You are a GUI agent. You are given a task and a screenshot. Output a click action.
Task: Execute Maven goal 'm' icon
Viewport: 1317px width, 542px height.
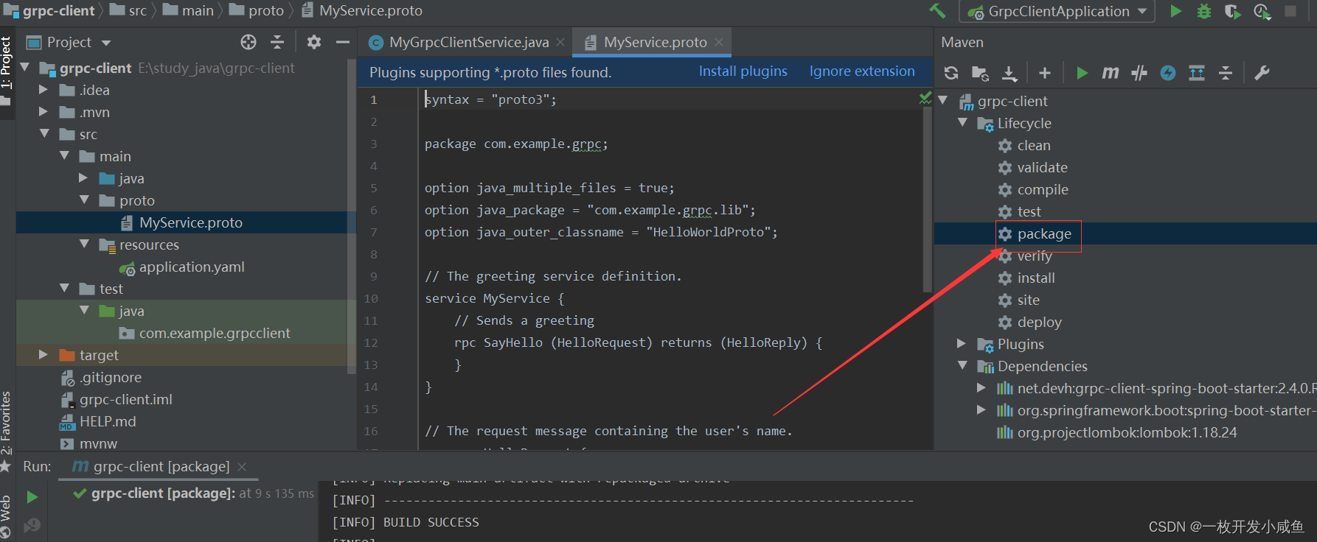1110,73
